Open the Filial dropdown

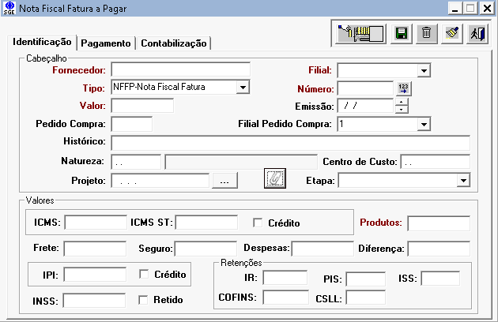click(x=424, y=71)
